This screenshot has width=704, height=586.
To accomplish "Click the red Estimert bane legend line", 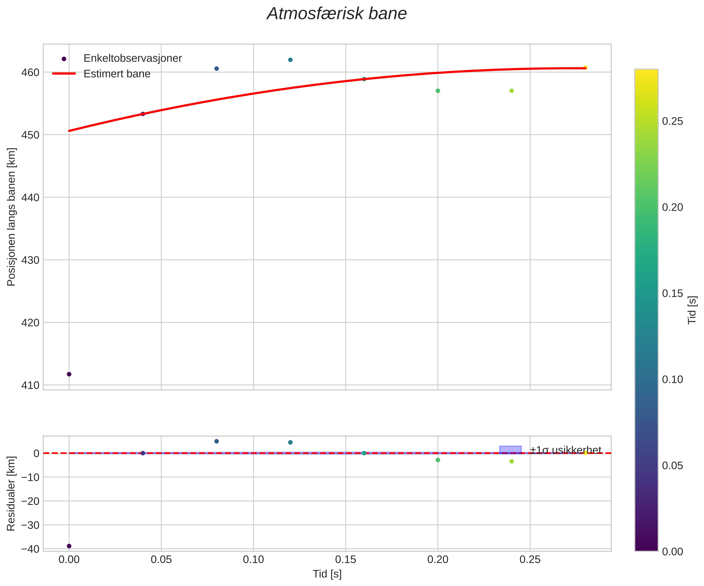I will click(64, 74).
